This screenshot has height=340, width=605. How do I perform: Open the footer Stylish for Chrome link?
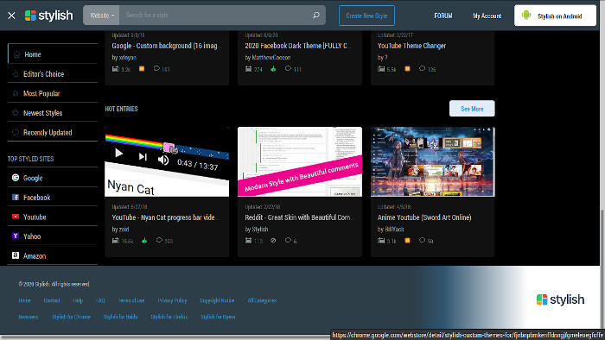(72, 317)
